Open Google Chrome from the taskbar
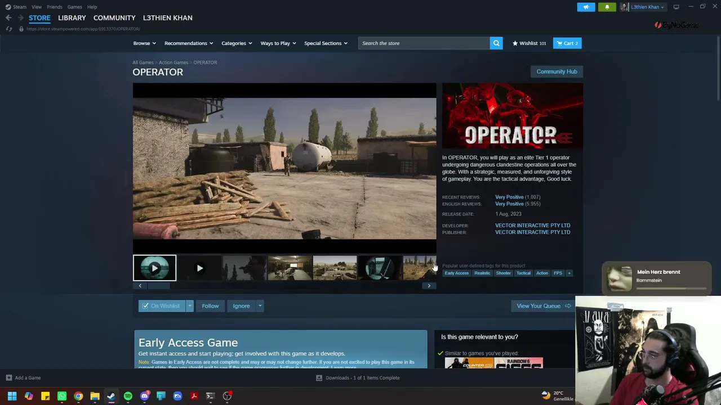721x405 pixels. 78,396
